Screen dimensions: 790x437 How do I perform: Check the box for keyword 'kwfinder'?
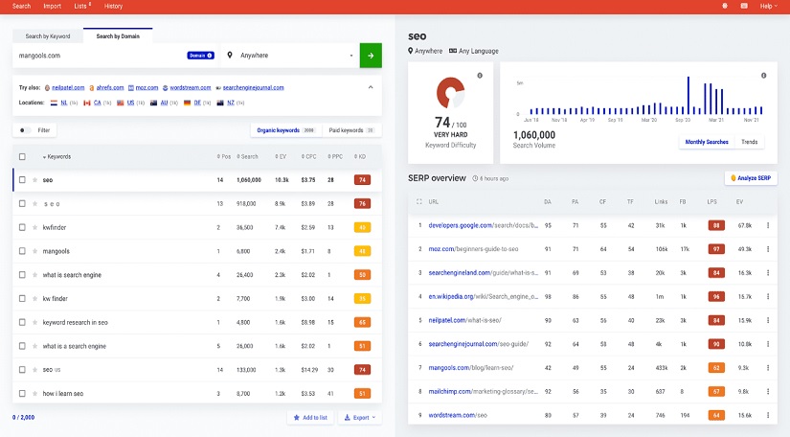pyautogui.click(x=22, y=227)
